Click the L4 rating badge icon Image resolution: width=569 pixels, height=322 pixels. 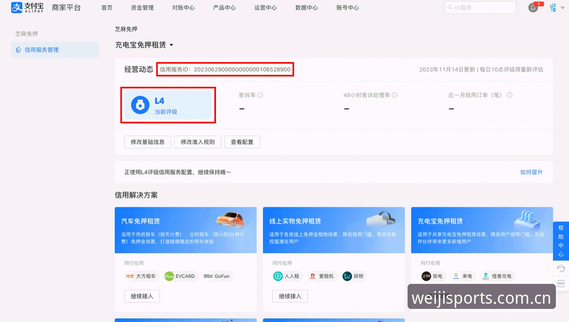[x=140, y=105]
